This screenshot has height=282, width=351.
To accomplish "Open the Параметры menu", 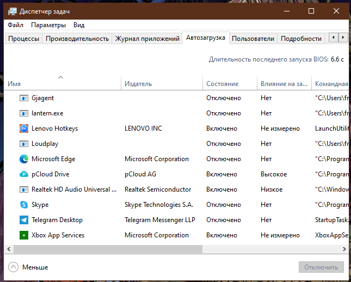I will (x=48, y=25).
